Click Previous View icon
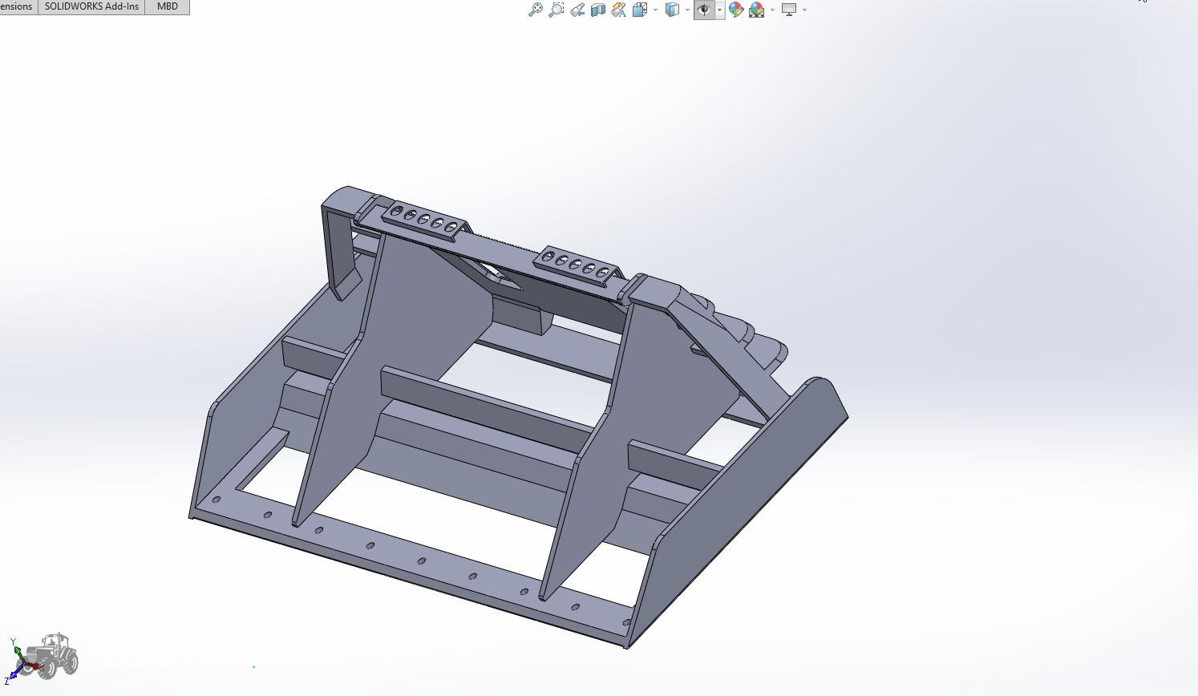This screenshot has width=1198, height=696. click(x=577, y=10)
